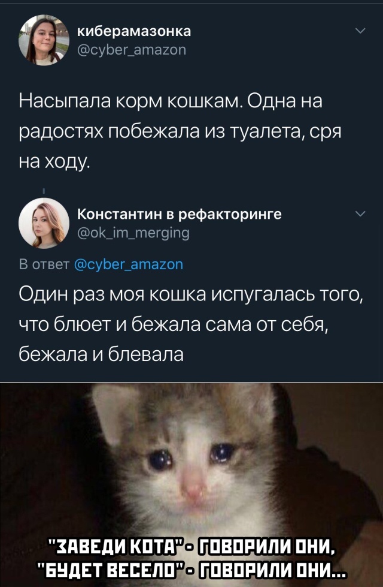The height and width of the screenshot is (587, 383).
Task: Open киберамазонка's profile avatar
Action: point(44,40)
